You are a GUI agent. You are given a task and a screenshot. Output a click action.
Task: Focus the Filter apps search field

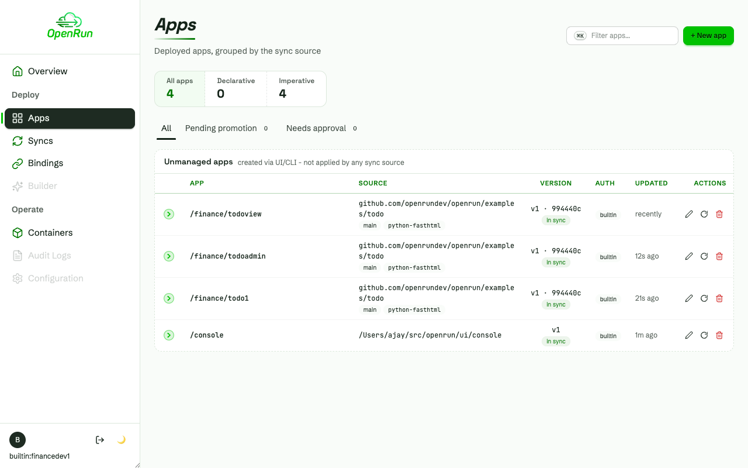pyautogui.click(x=622, y=36)
